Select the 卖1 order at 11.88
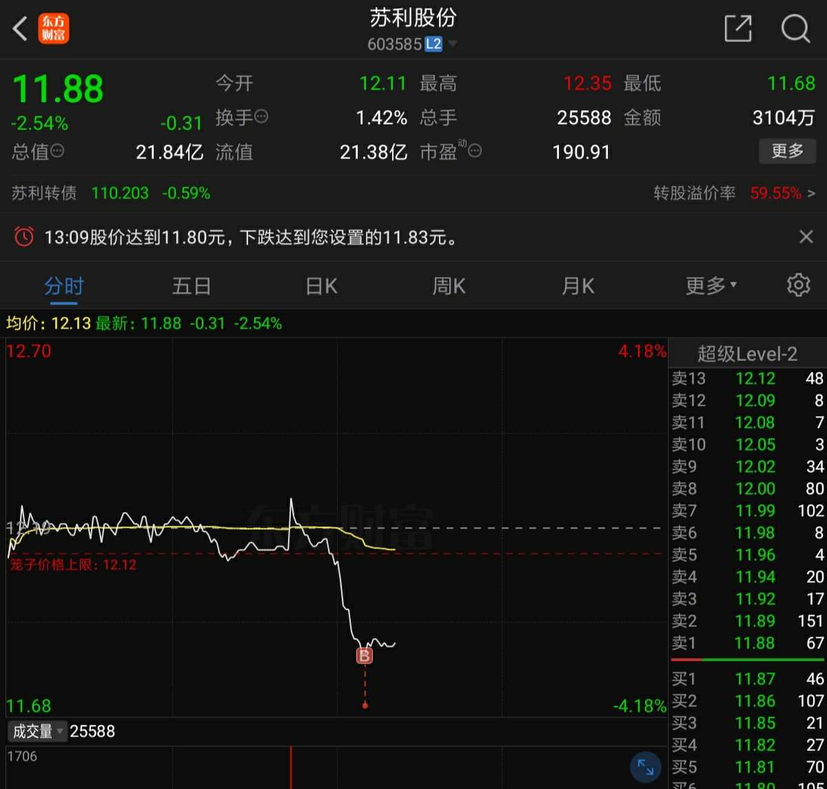The width and height of the screenshot is (827, 789). tap(748, 643)
